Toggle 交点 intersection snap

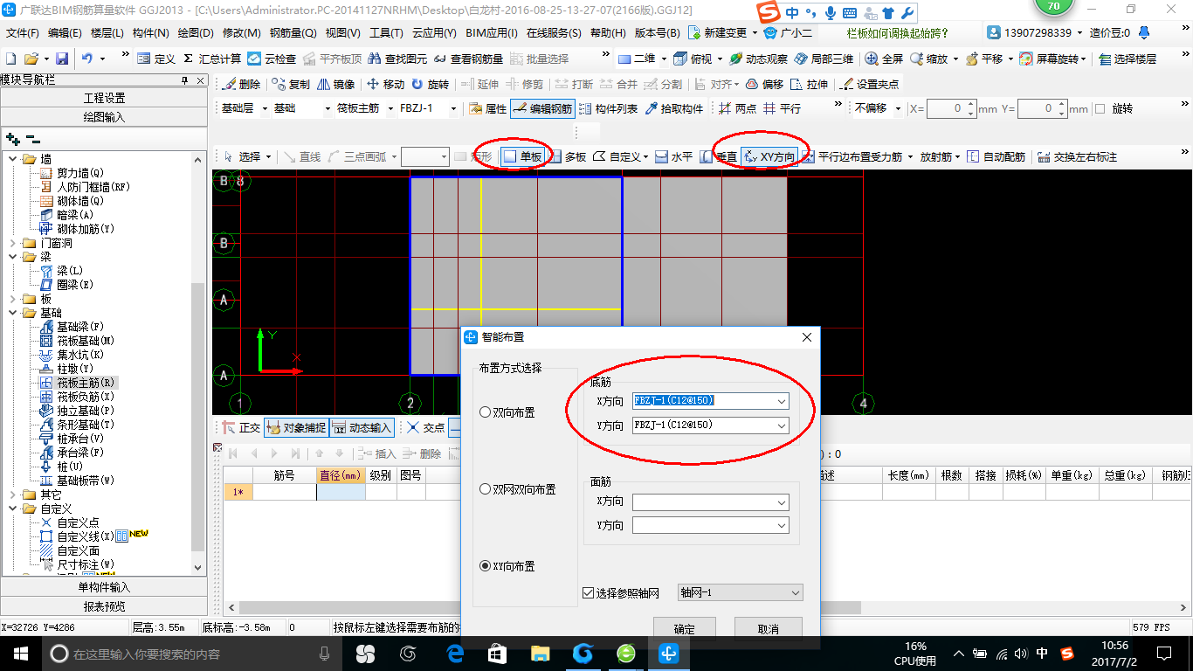point(424,427)
